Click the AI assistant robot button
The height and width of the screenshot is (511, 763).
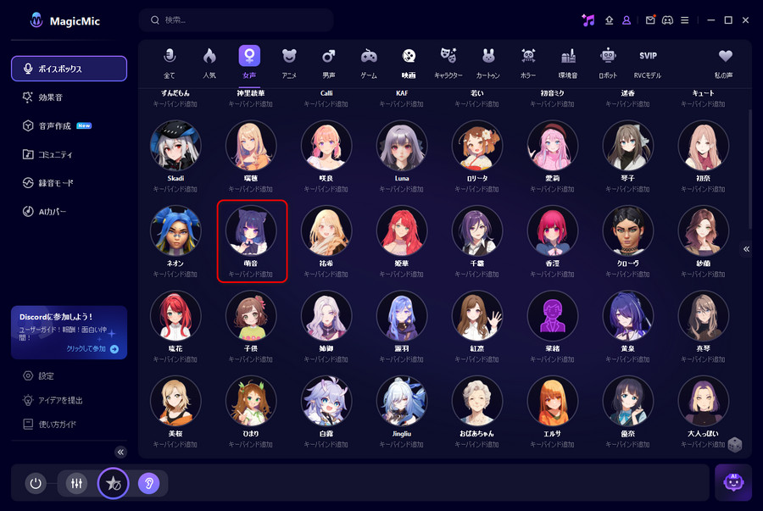click(732, 482)
